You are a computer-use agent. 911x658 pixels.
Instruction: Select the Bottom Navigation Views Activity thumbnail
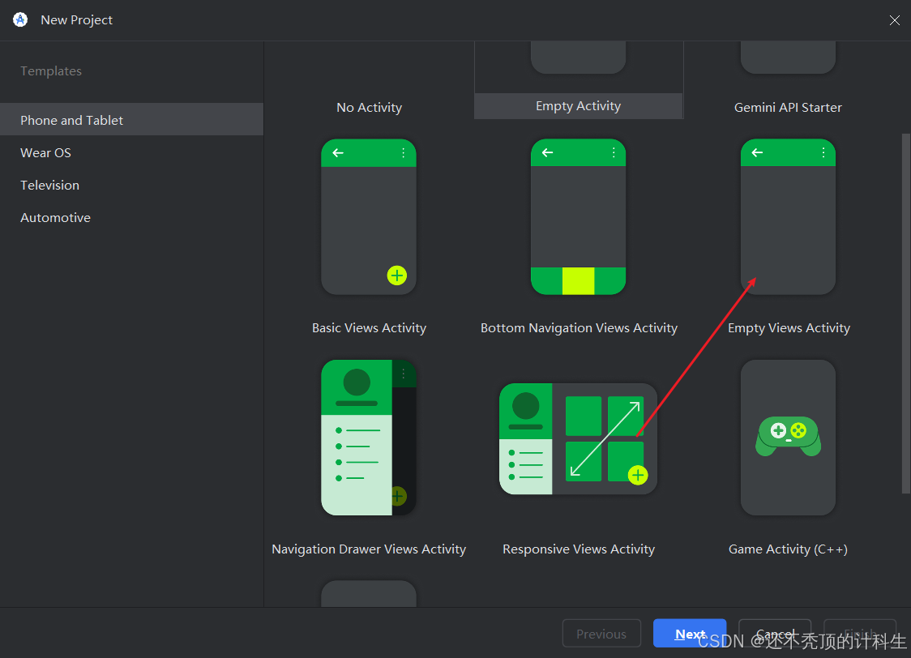coord(578,216)
